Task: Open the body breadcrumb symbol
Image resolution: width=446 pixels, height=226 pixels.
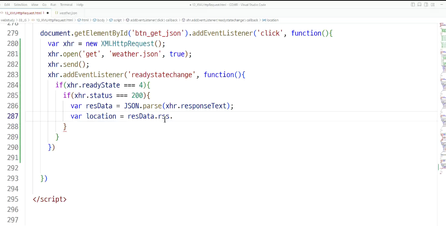Action: pyautogui.click(x=101, y=20)
